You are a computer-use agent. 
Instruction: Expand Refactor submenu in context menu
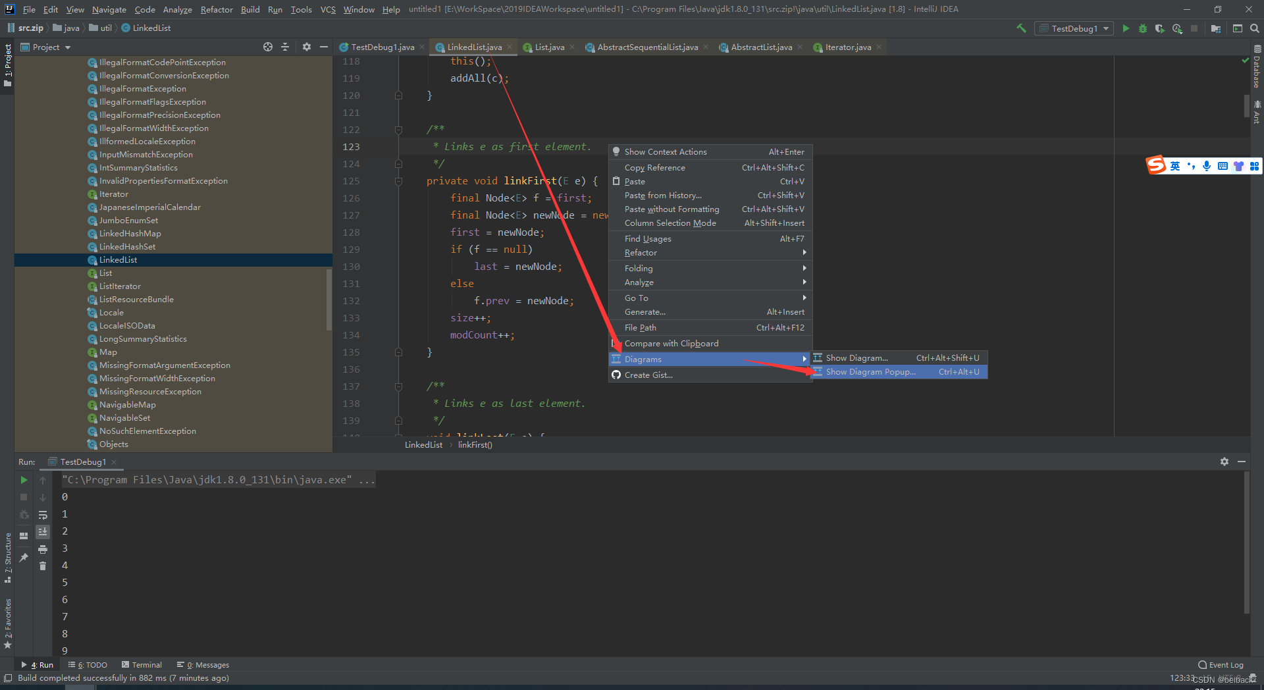710,253
